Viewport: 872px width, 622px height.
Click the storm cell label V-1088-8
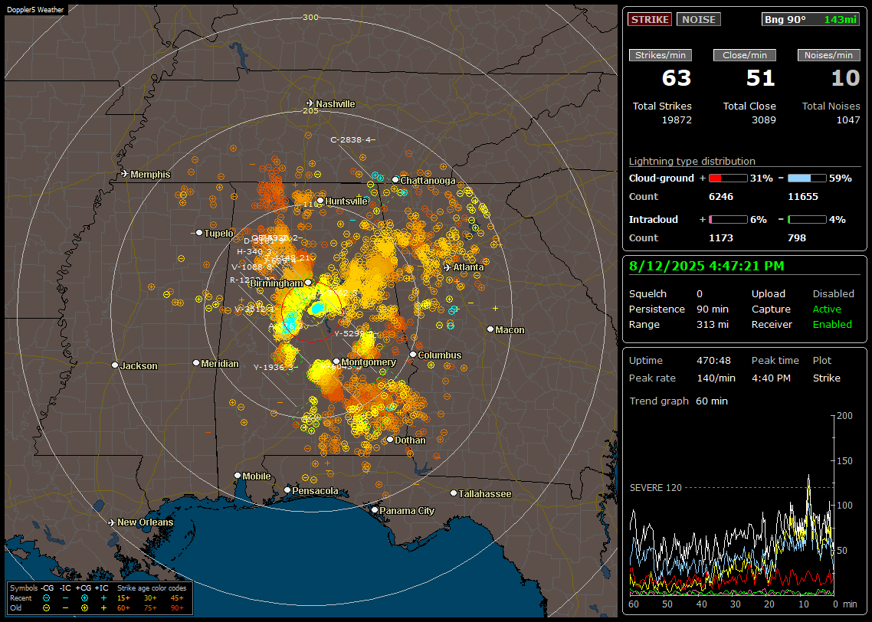252,267
